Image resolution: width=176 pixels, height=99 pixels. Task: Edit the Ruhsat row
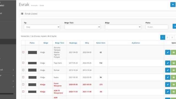[x=168, y=70]
